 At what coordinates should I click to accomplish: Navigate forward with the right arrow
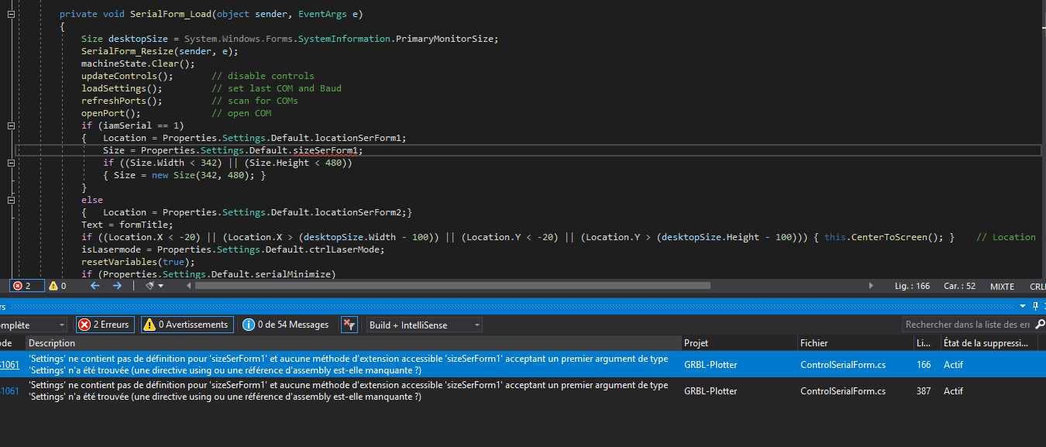click(x=117, y=286)
